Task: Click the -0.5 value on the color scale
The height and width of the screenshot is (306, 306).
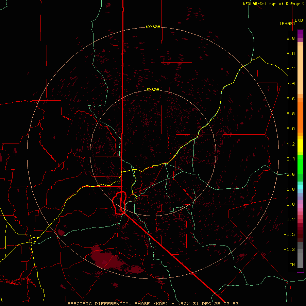Action: coord(289,235)
